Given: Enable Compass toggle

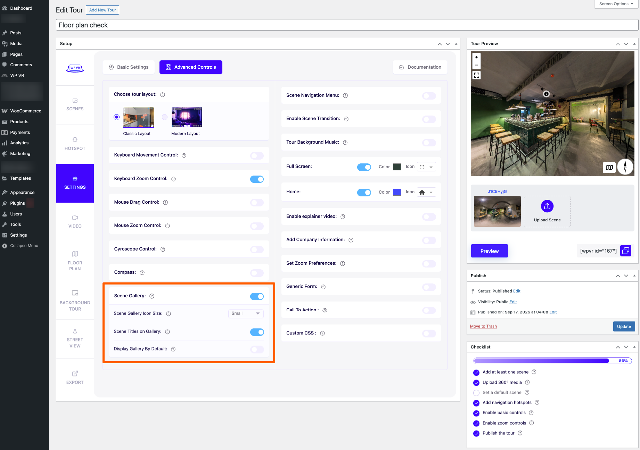Looking at the screenshot, I should point(257,273).
